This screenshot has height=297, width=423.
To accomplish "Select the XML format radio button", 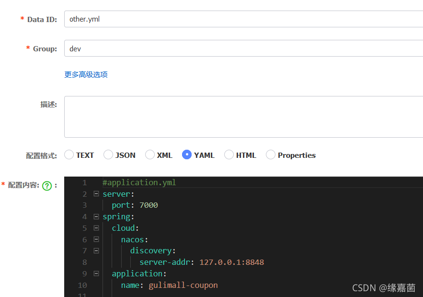I will [150, 154].
